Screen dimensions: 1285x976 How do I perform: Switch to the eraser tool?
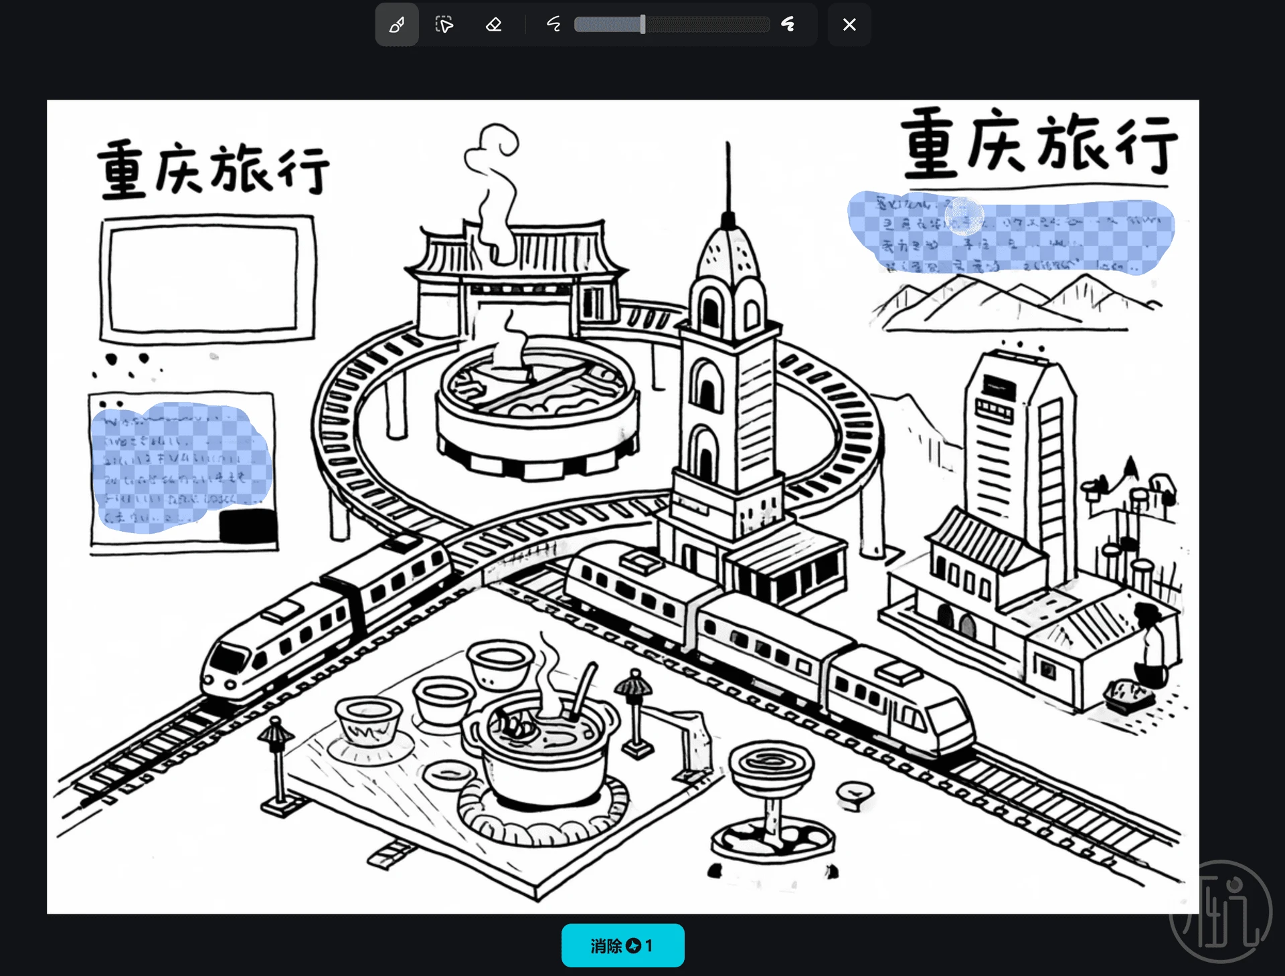(x=493, y=25)
